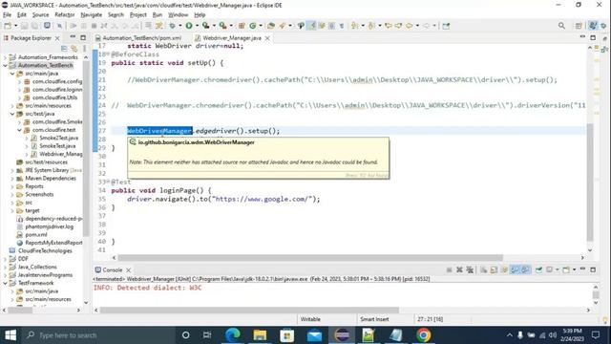Toggle Mark Occurrences in toolbar
The image size is (611, 344).
pos(311,26)
